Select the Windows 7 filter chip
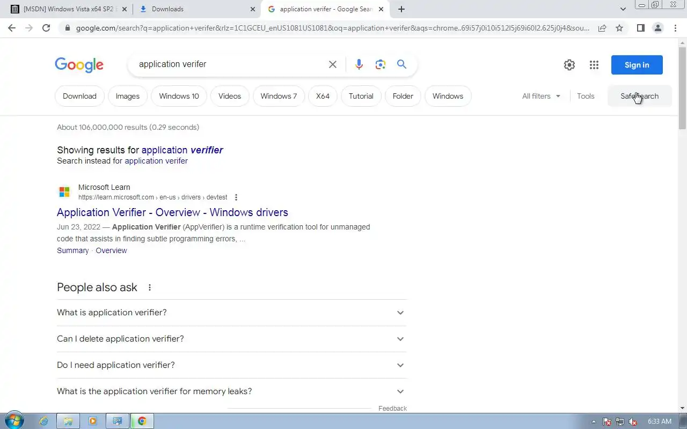 point(279,96)
